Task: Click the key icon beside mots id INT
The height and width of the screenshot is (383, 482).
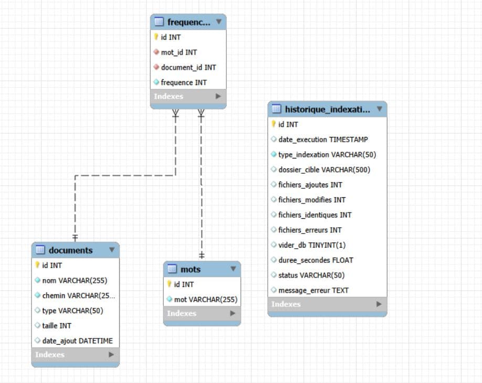Action: click(x=169, y=284)
